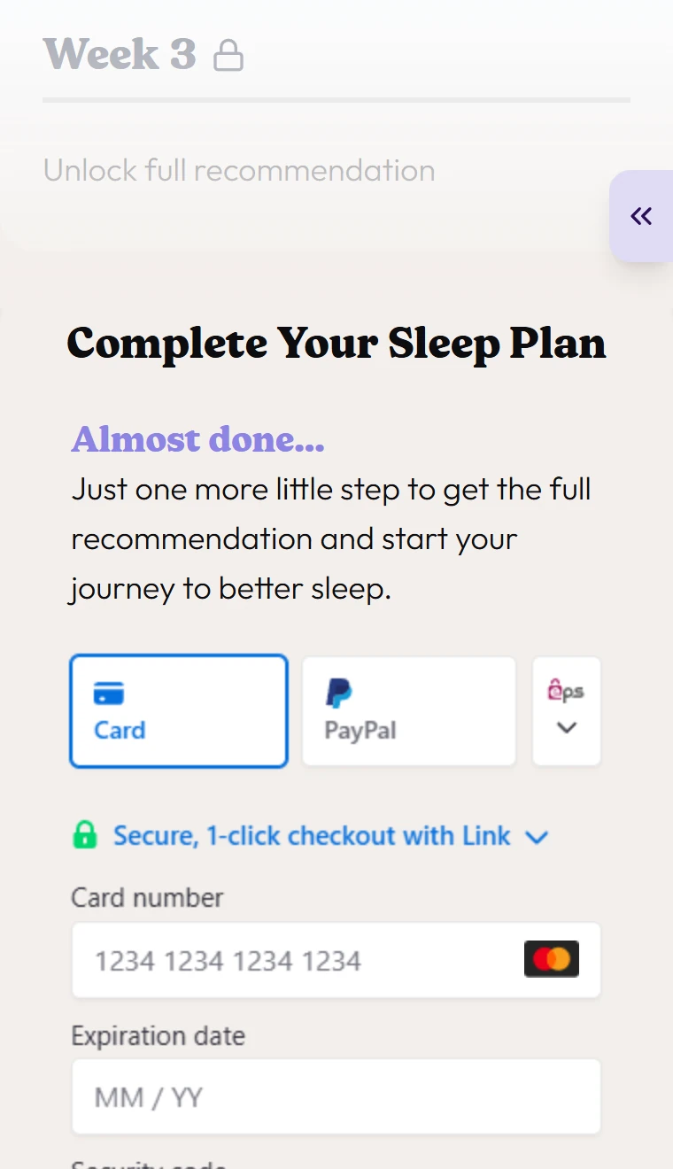Click the progress bar under Week 3
673x1169 pixels.
(336, 99)
